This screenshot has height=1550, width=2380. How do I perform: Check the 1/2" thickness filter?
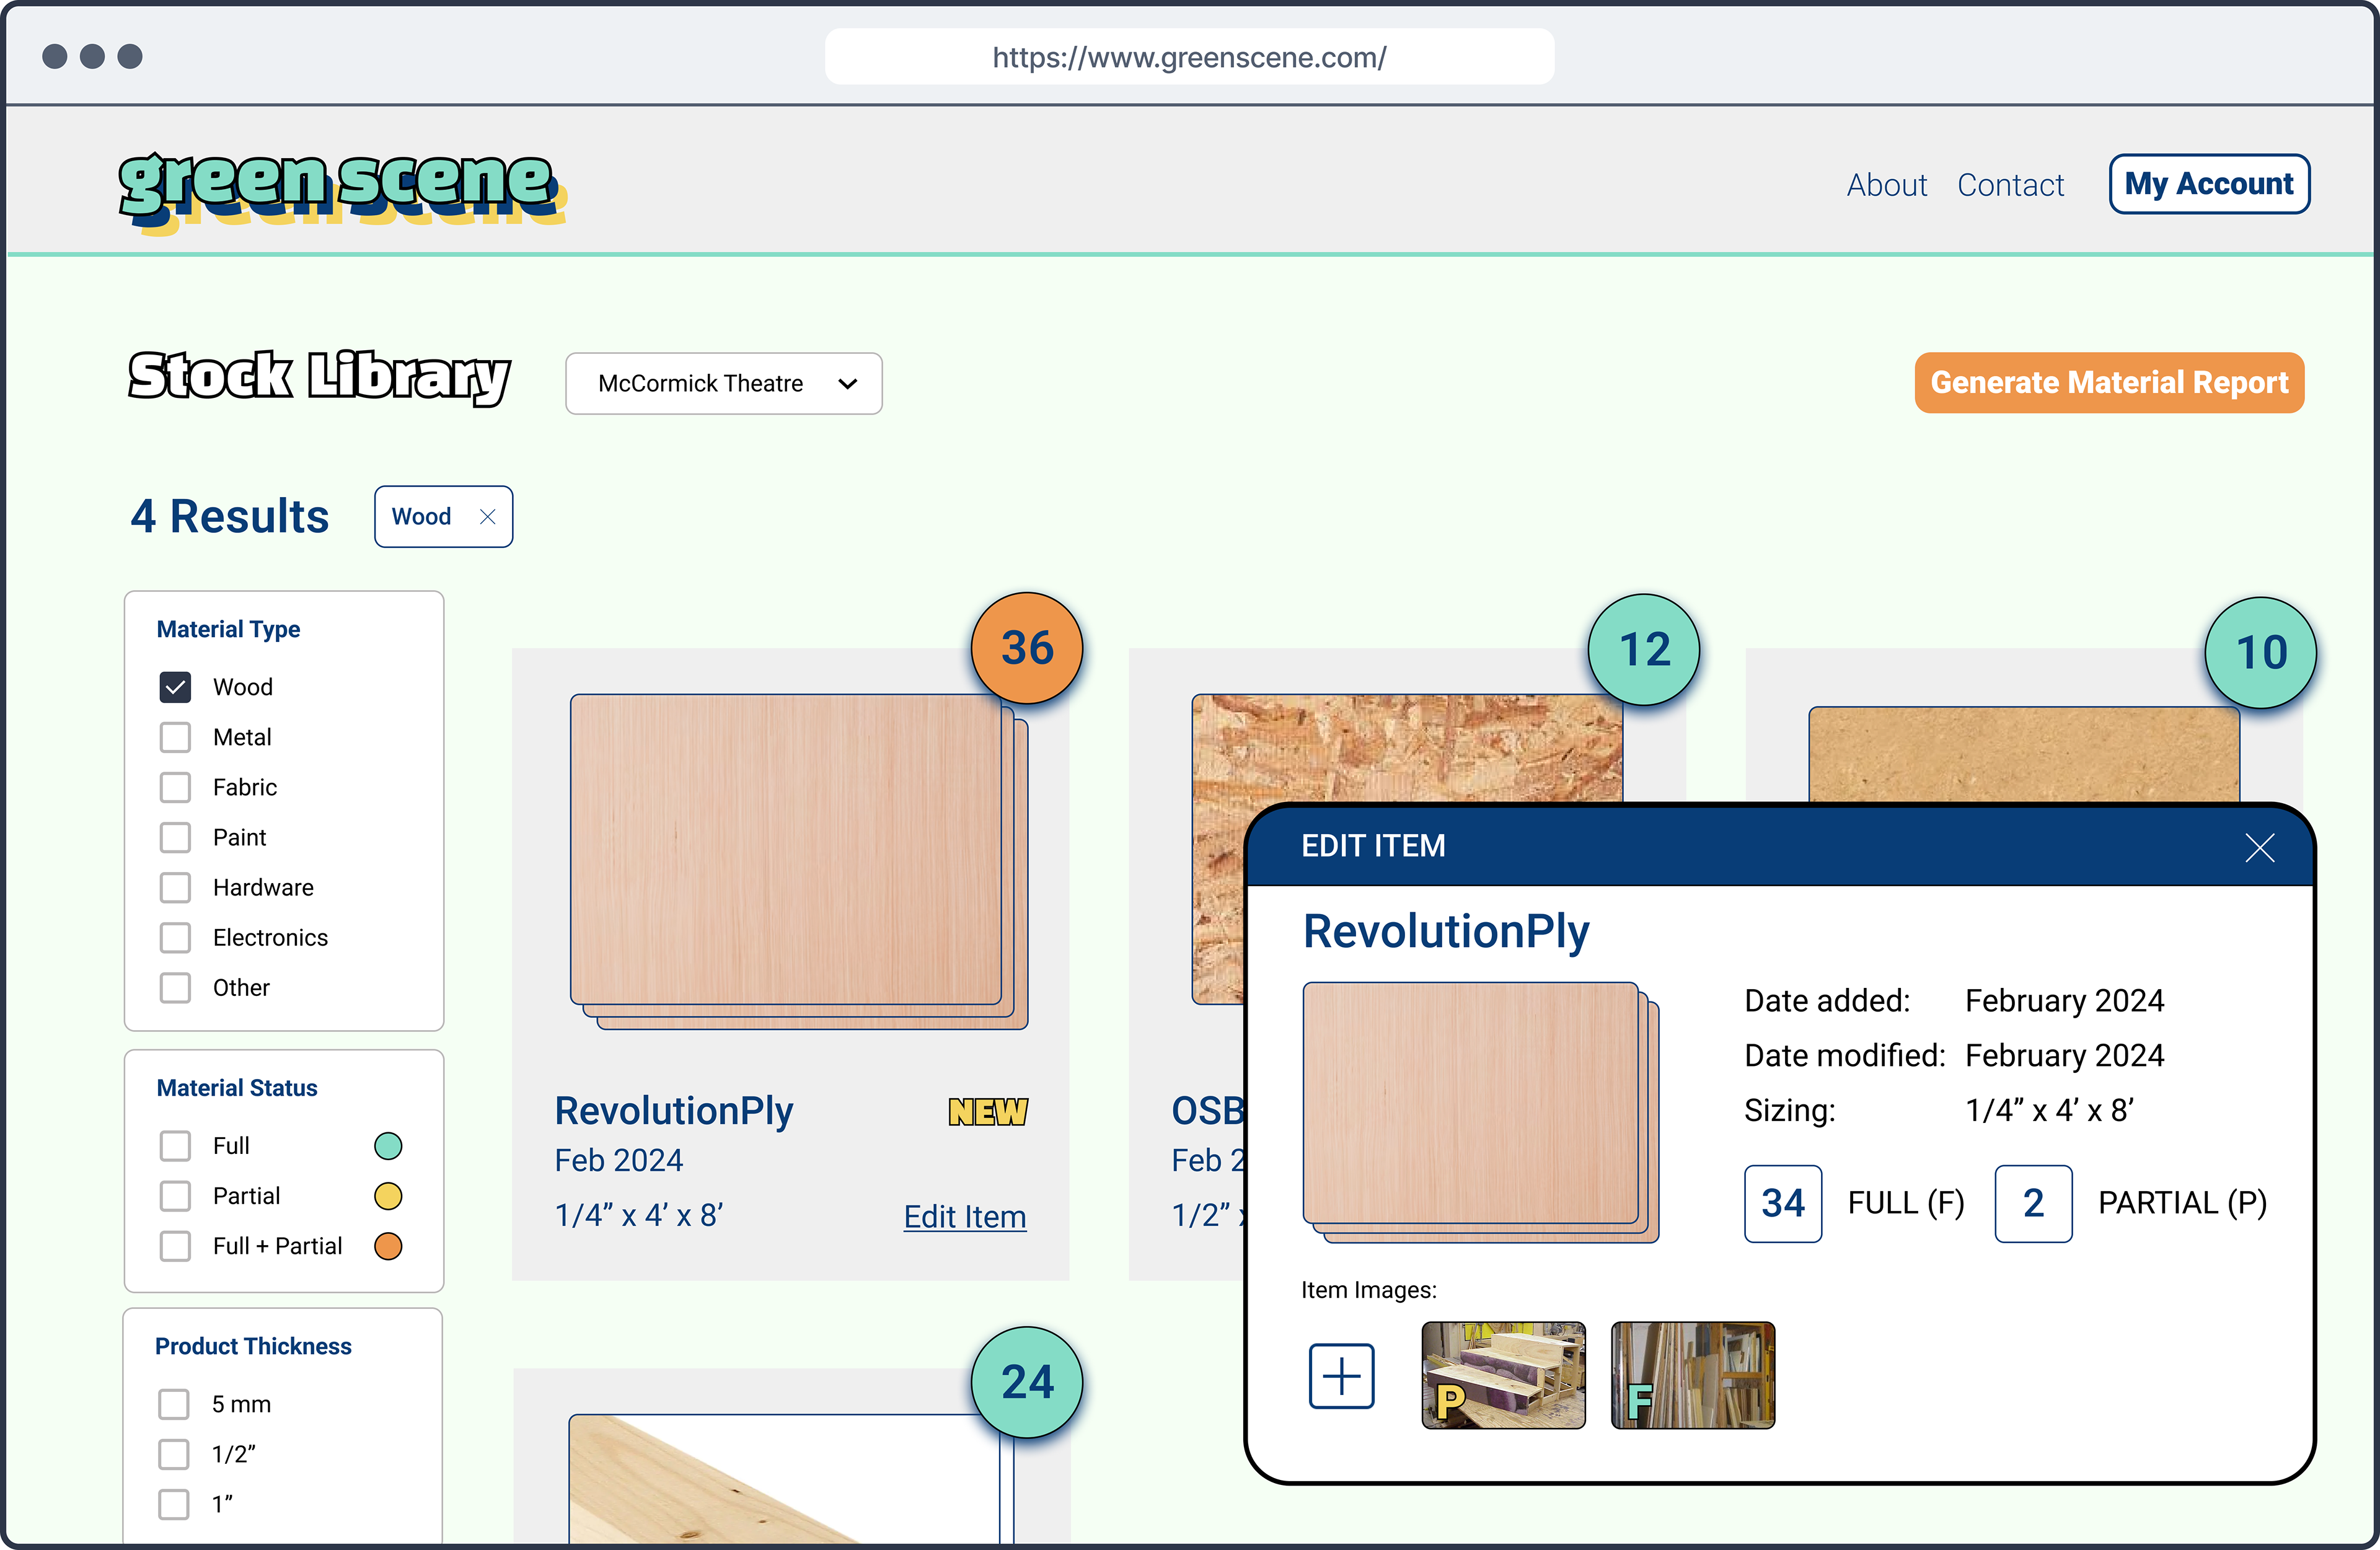(174, 1454)
